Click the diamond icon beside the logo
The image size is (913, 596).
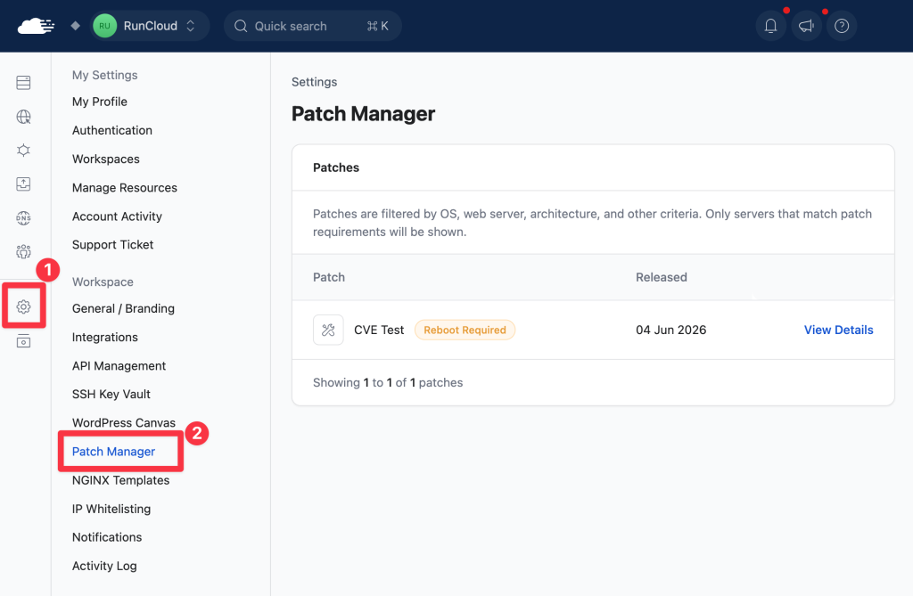[75, 26]
